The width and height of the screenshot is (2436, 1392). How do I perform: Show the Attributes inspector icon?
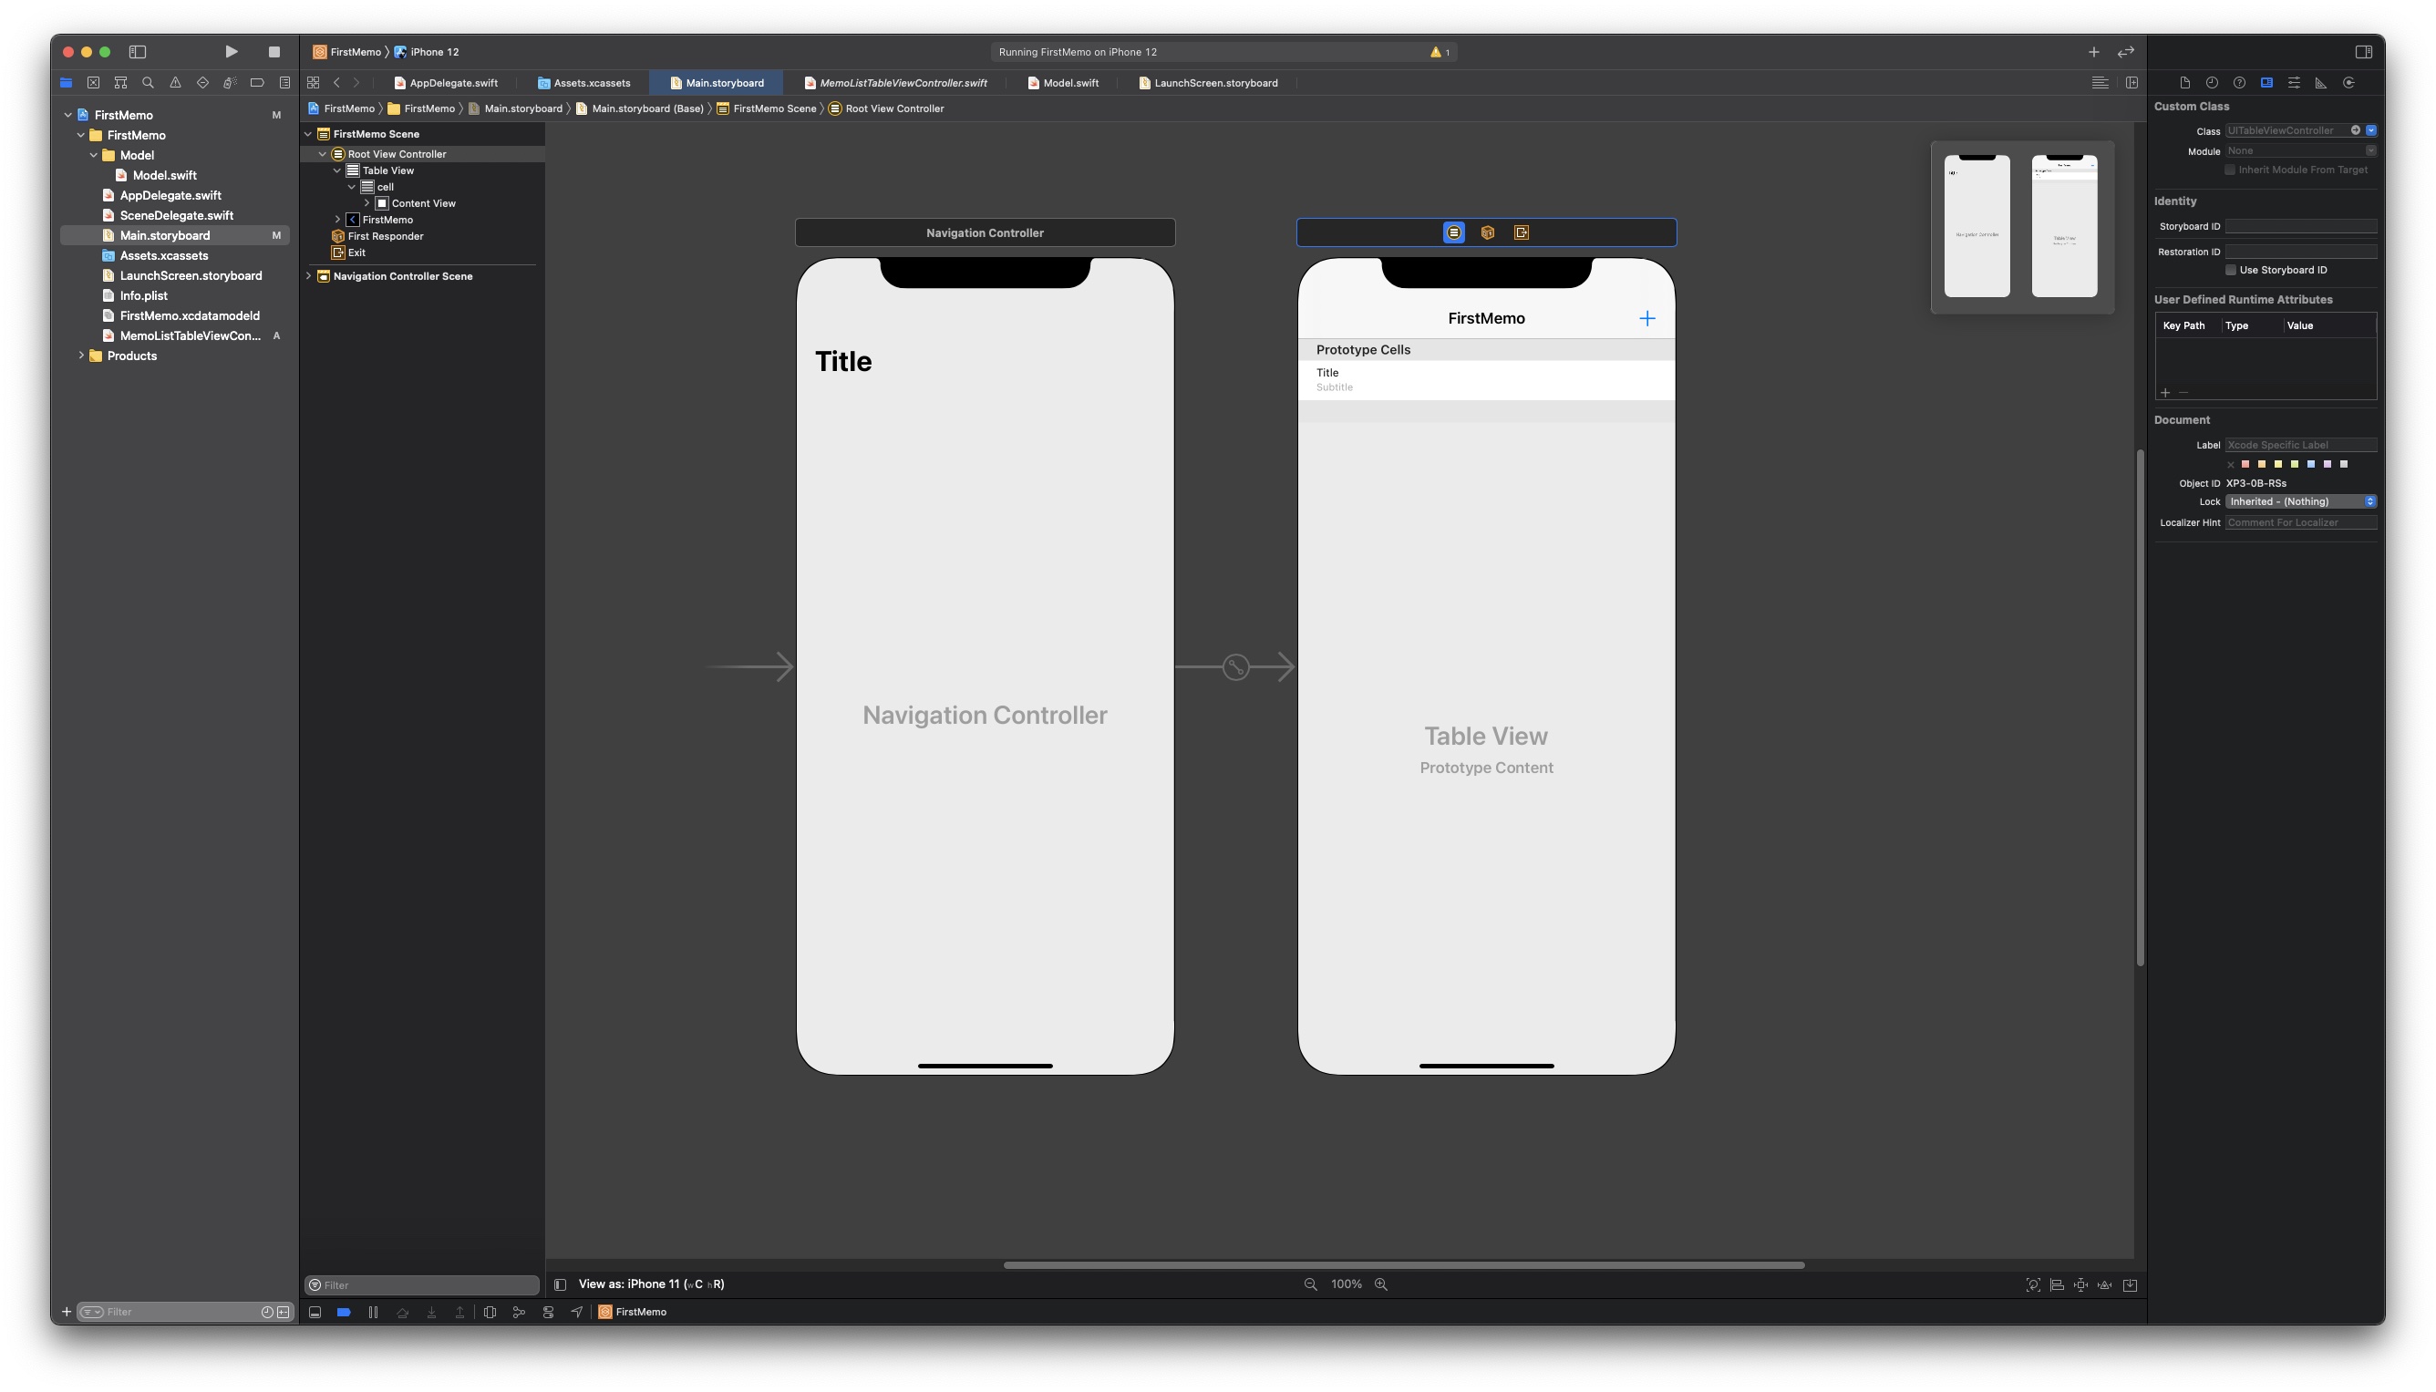(x=2293, y=83)
